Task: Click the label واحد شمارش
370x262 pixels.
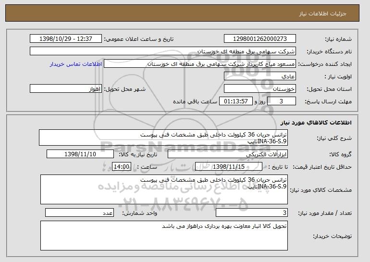Action: (x=140, y=213)
